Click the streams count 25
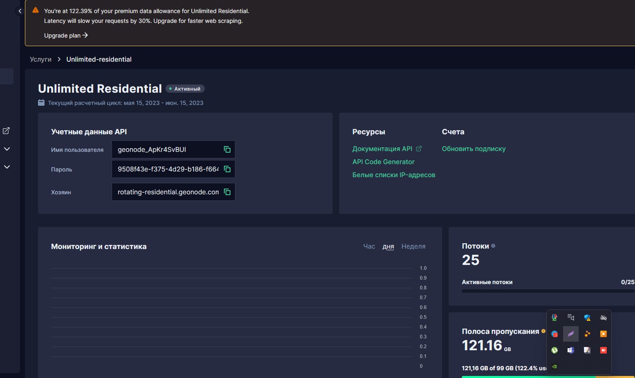 click(471, 260)
